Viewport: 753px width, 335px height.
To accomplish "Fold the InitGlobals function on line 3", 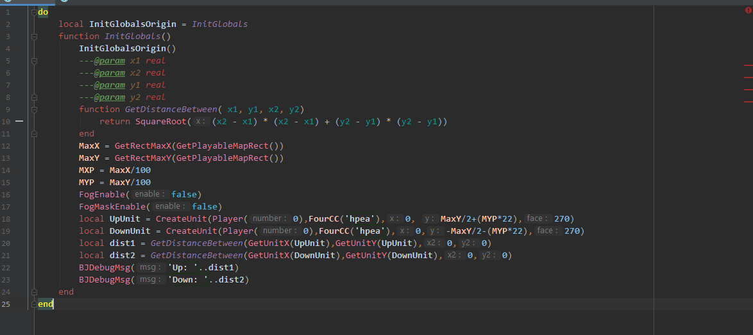I will click(34, 37).
